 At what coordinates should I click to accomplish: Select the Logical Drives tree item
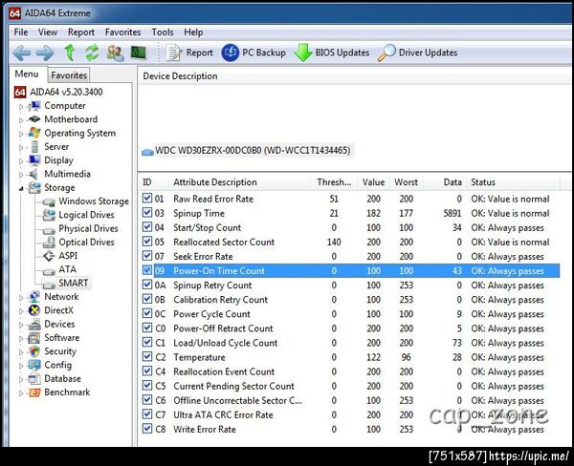(x=86, y=215)
